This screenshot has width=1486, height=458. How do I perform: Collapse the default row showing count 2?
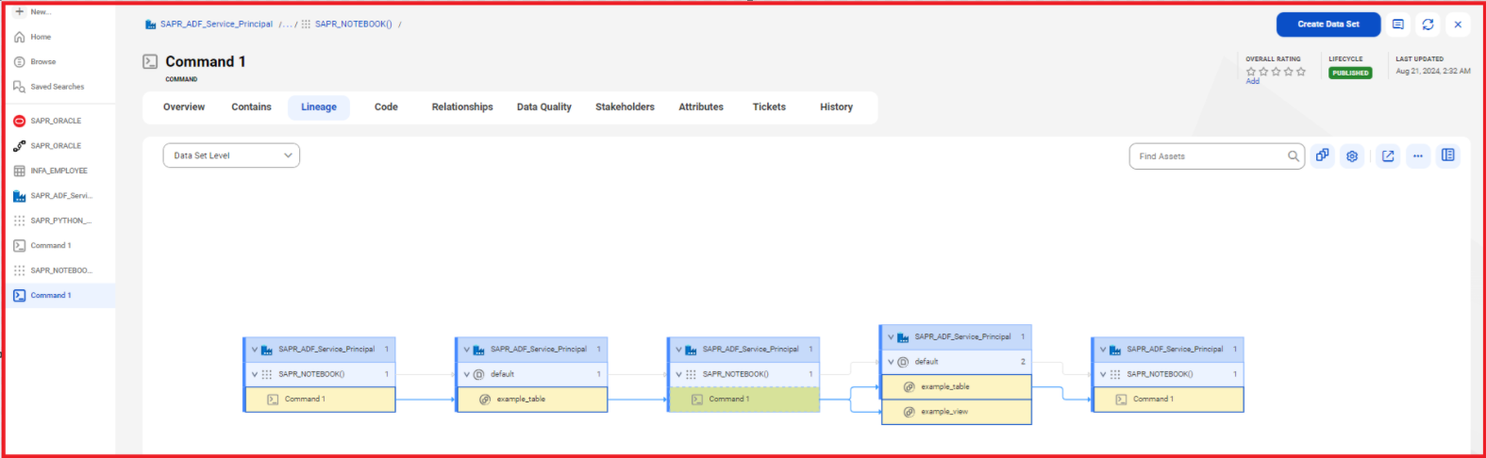coord(891,362)
